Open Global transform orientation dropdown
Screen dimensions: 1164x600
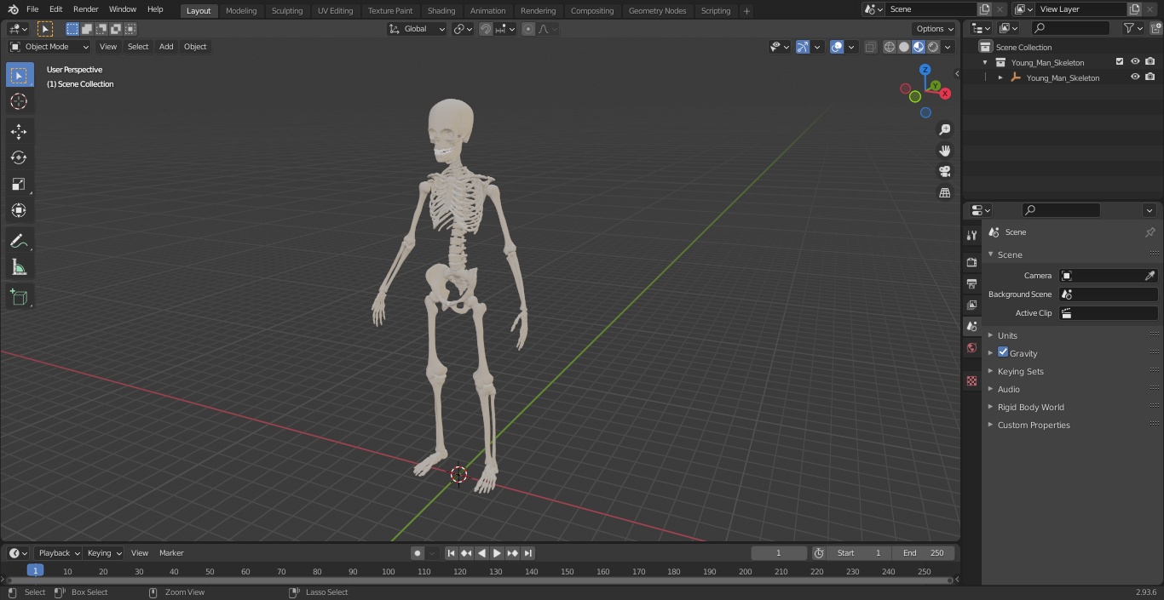(418, 29)
